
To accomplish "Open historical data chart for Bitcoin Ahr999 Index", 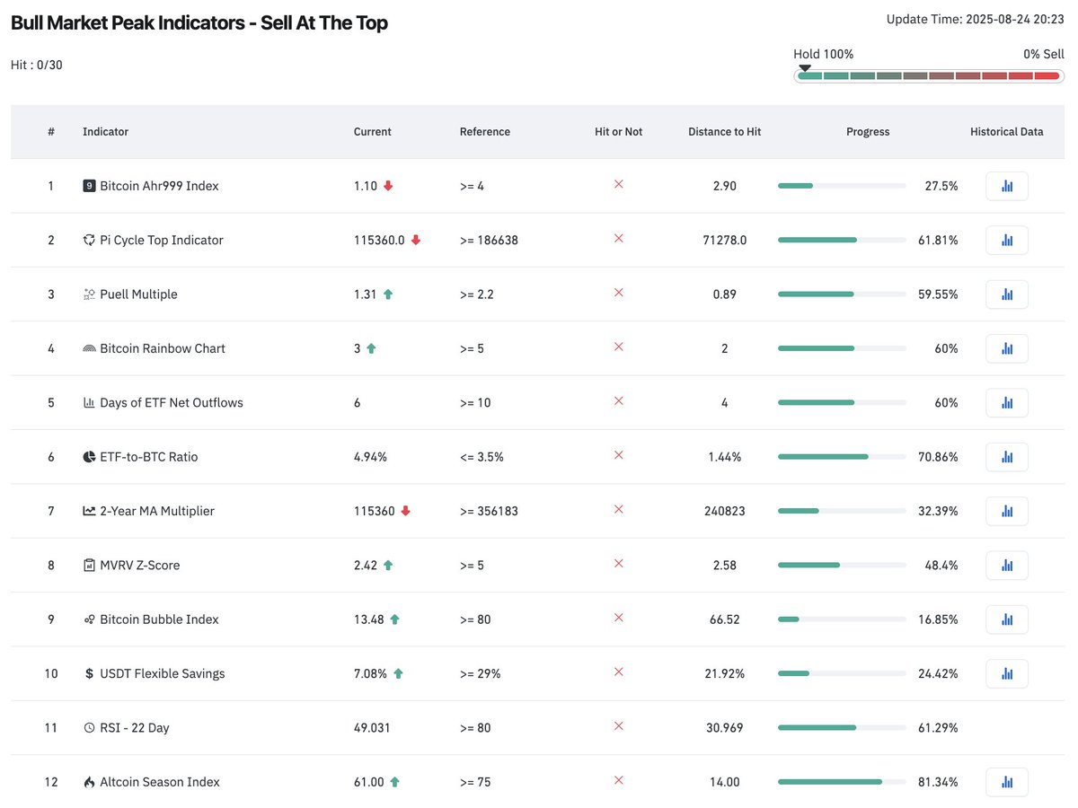I will pos(1007,186).
